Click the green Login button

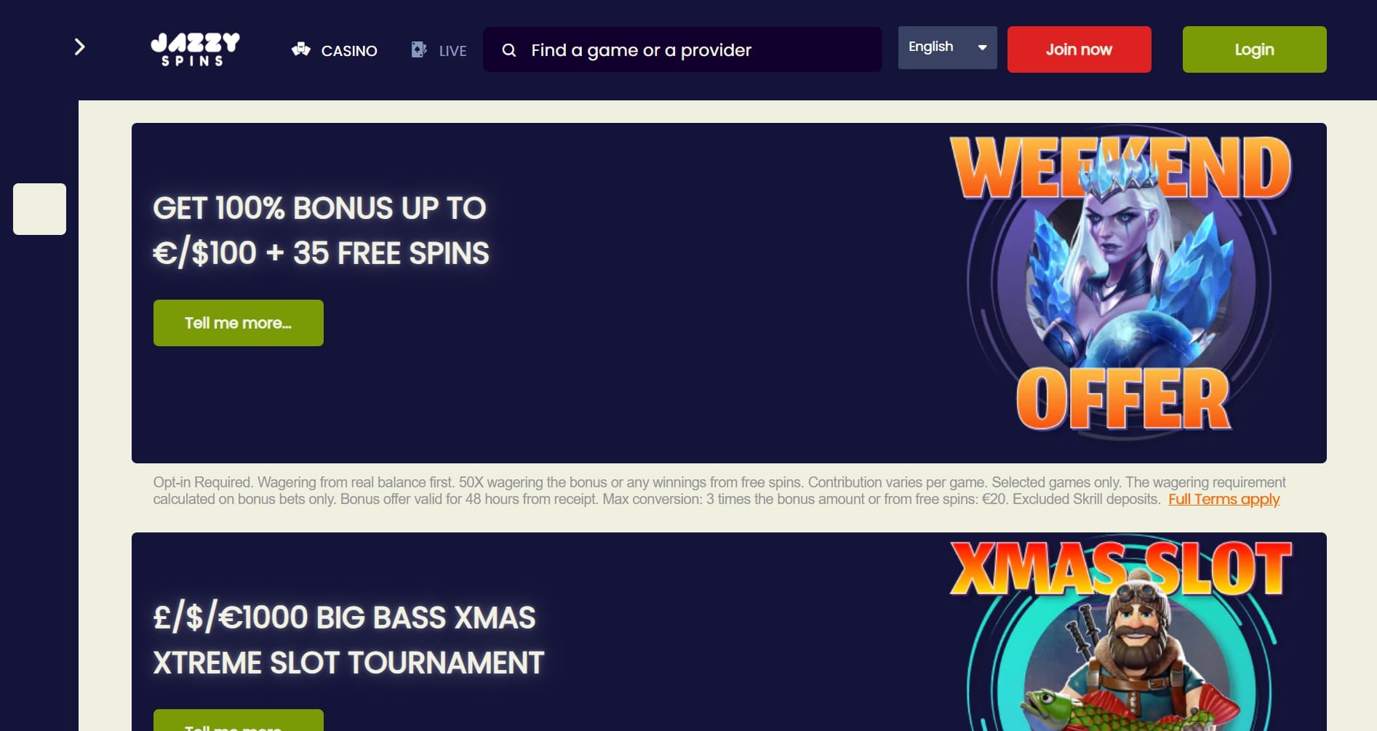click(x=1254, y=49)
